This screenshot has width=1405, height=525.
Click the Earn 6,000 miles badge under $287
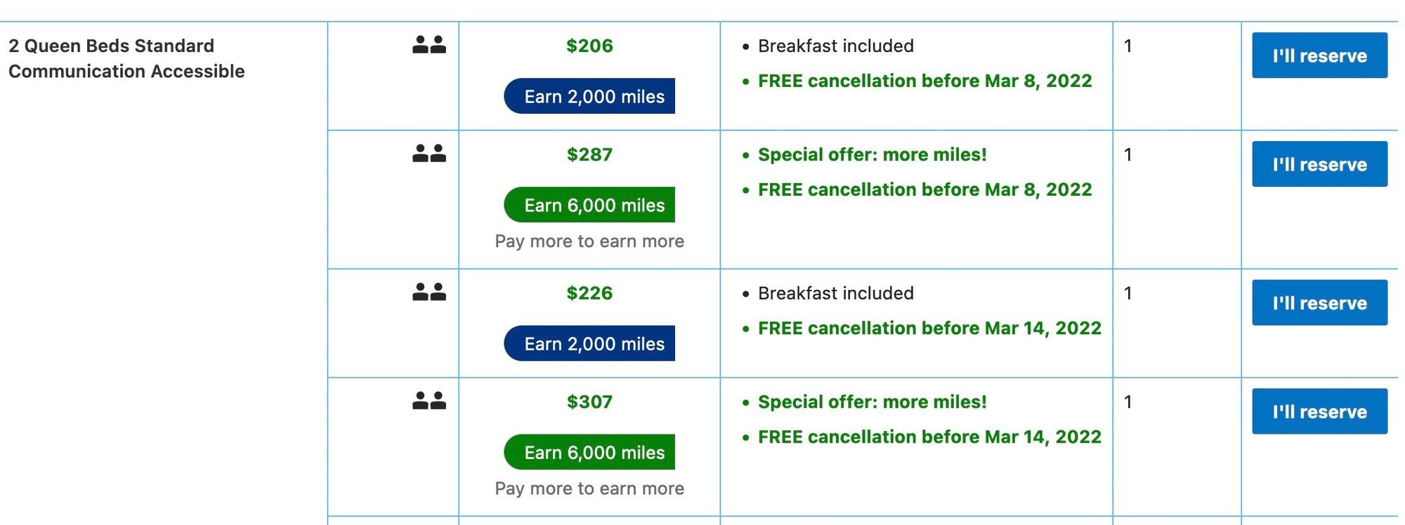[x=589, y=205]
